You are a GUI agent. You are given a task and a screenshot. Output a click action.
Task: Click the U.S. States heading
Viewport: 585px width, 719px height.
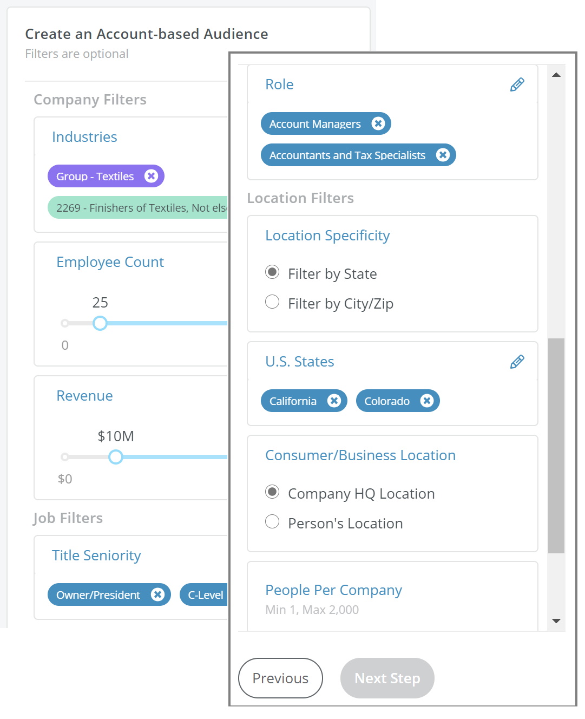coord(300,362)
